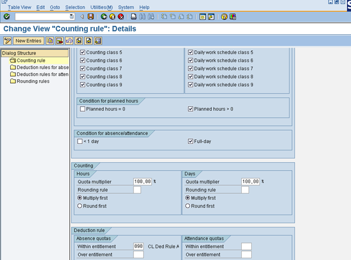
Task: Click the Delete entry icon
Action: [x=59, y=41]
